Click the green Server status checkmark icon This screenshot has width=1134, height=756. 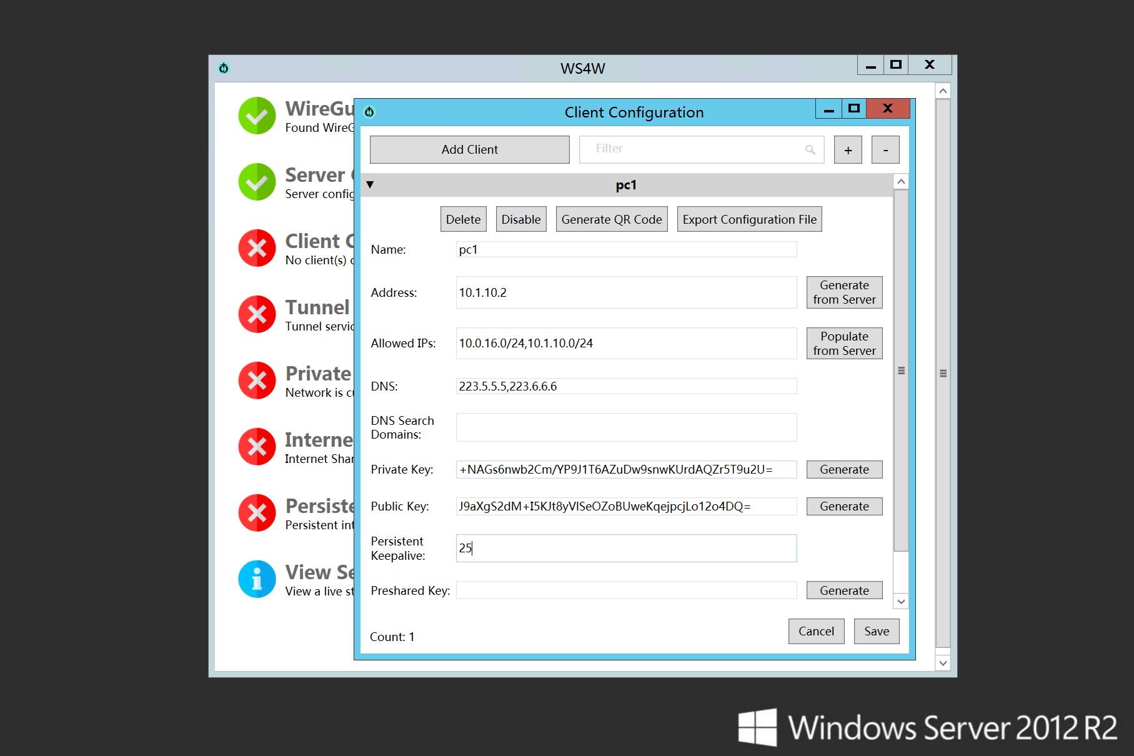(x=257, y=182)
